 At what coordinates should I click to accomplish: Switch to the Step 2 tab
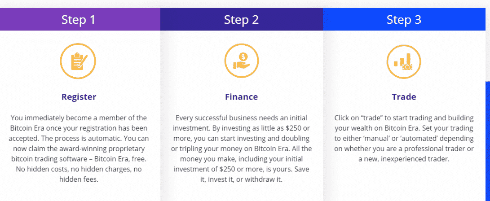(241, 20)
